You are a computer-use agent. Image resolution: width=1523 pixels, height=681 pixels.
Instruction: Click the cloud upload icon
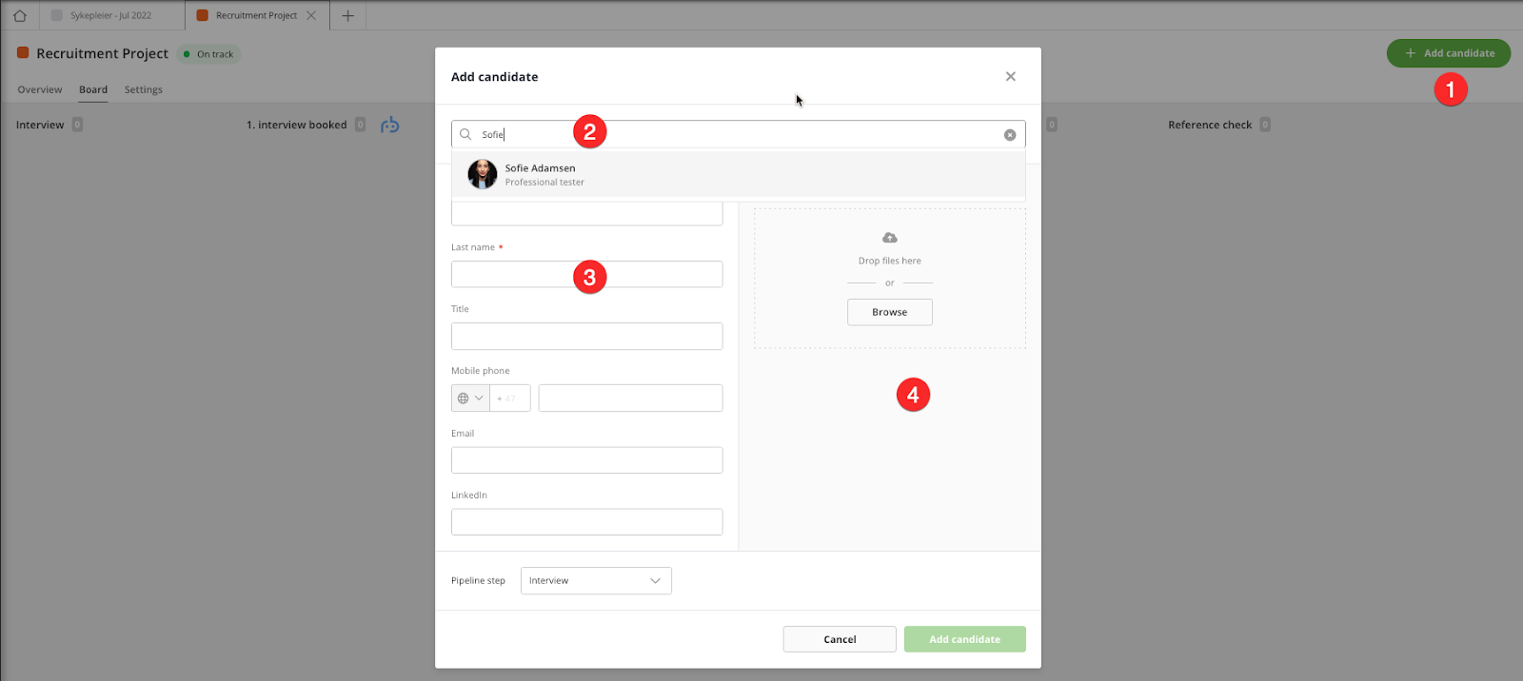[x=889, y=238]
